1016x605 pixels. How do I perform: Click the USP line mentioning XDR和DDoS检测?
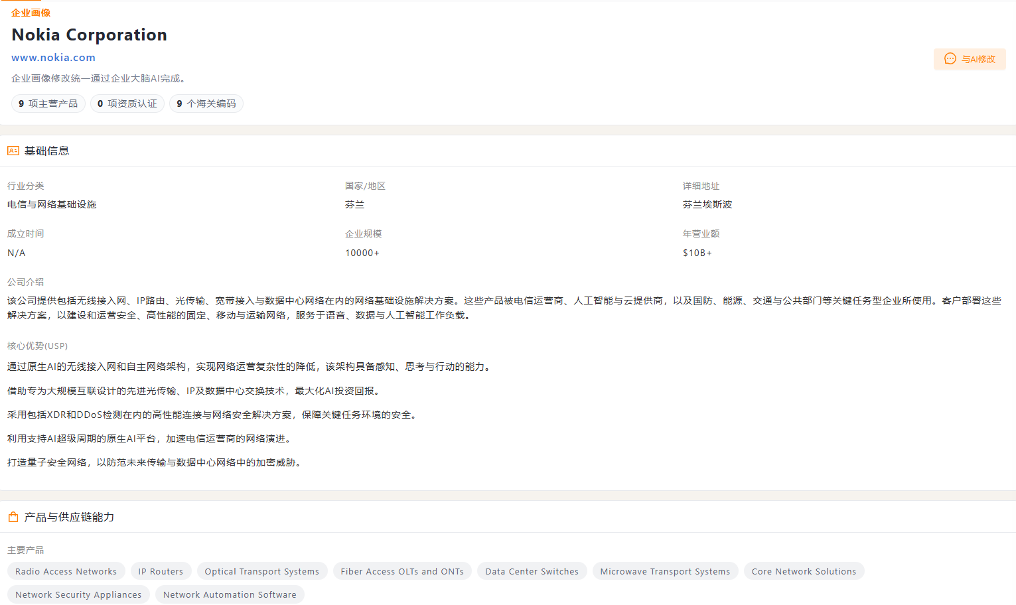pyautogui.click(x=213, y=415)
